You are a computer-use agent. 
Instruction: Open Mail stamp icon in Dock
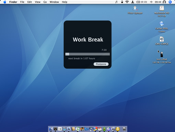(69, 129)
